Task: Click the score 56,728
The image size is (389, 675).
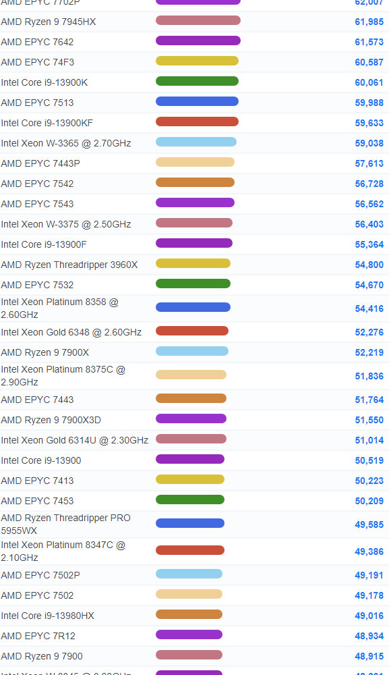Action: click(x=369, y=184)
